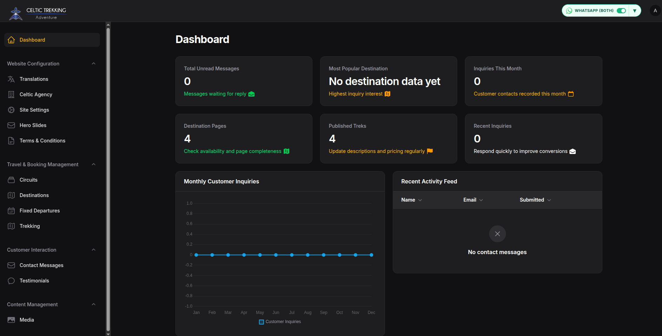
Task: Open Contact Messages page
Action: click(x=52, y=265)
